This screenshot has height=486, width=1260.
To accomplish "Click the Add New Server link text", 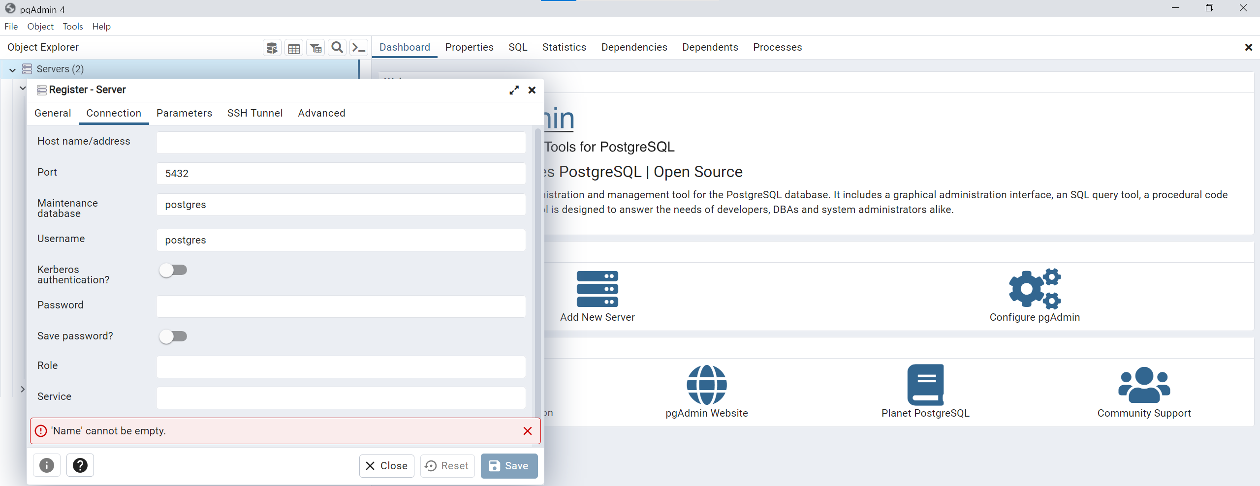I will pos(597,317).
